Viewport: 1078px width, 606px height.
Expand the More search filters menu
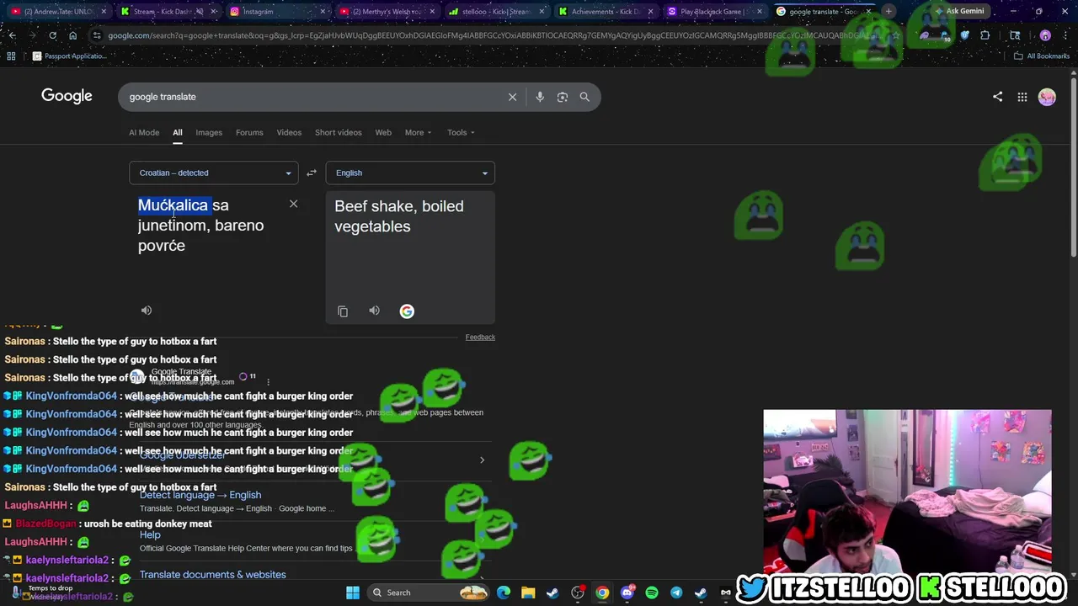[x=418, y=132]
